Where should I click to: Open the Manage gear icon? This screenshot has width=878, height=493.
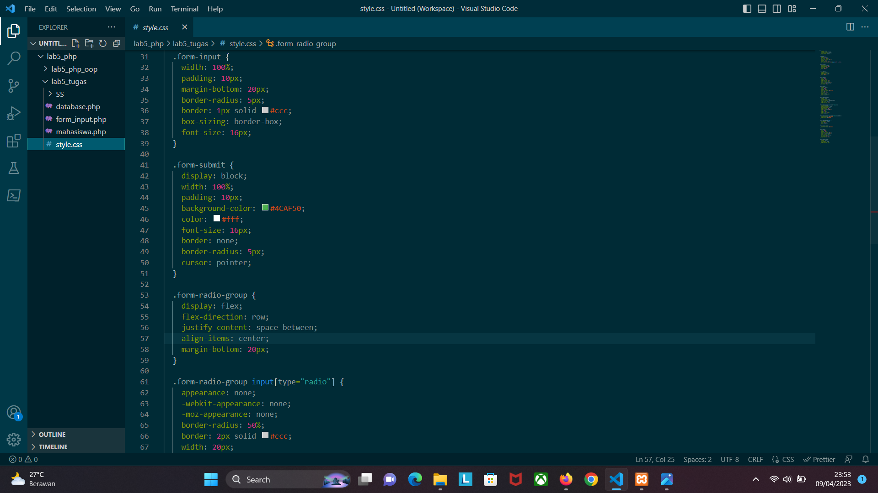(x=14, y=439)
